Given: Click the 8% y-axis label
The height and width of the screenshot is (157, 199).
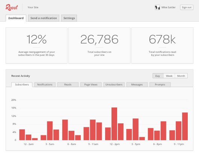Looking at the screenshot, I should click(14, 124).
